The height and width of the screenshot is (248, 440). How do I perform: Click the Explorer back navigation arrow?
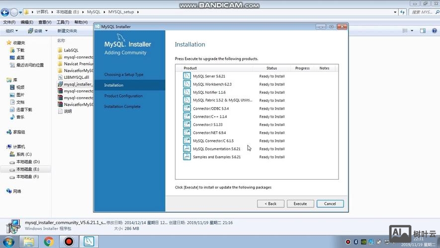pyautogui.click(x=5, y=12)
